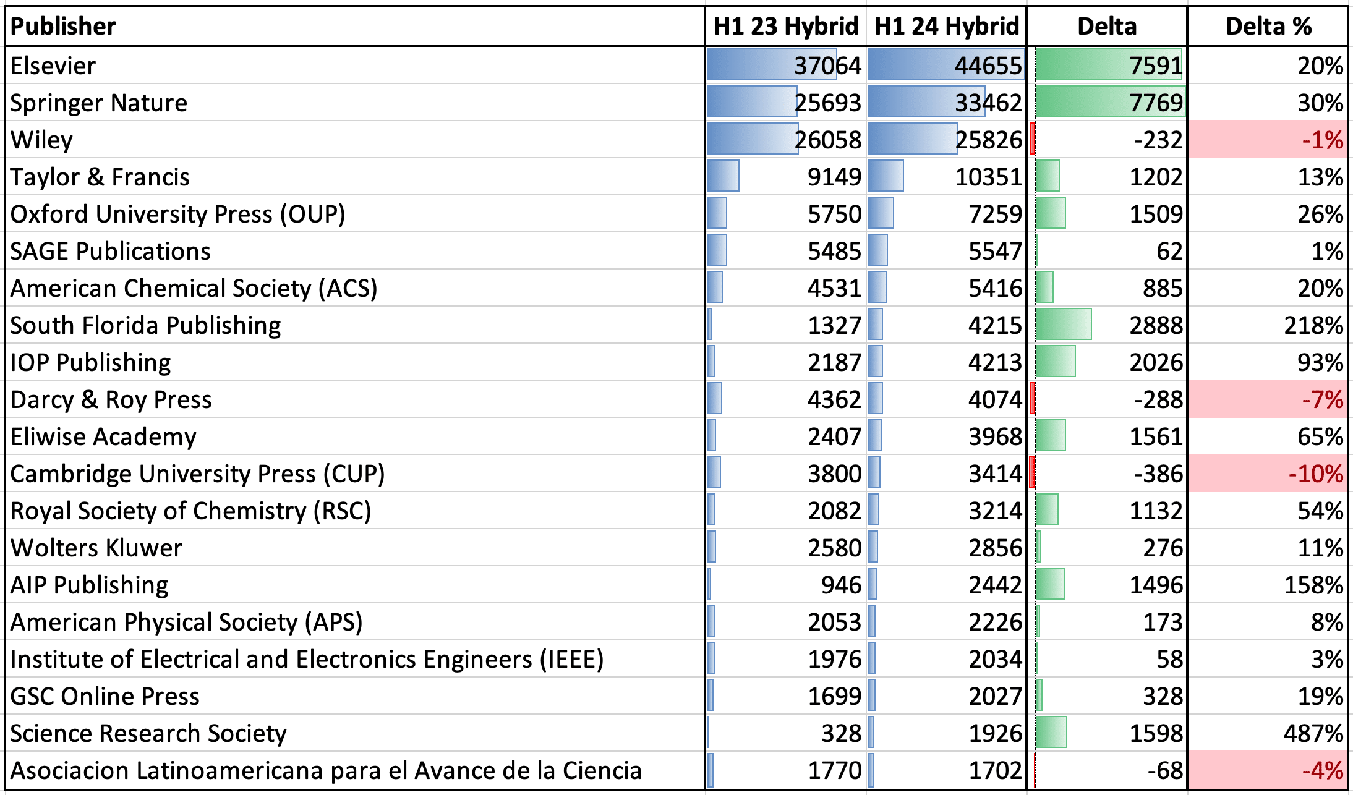This screenshot has width=1353, height=795.
Task: Select Oxford University Press (OUP) cell
Action: [355, 213]
